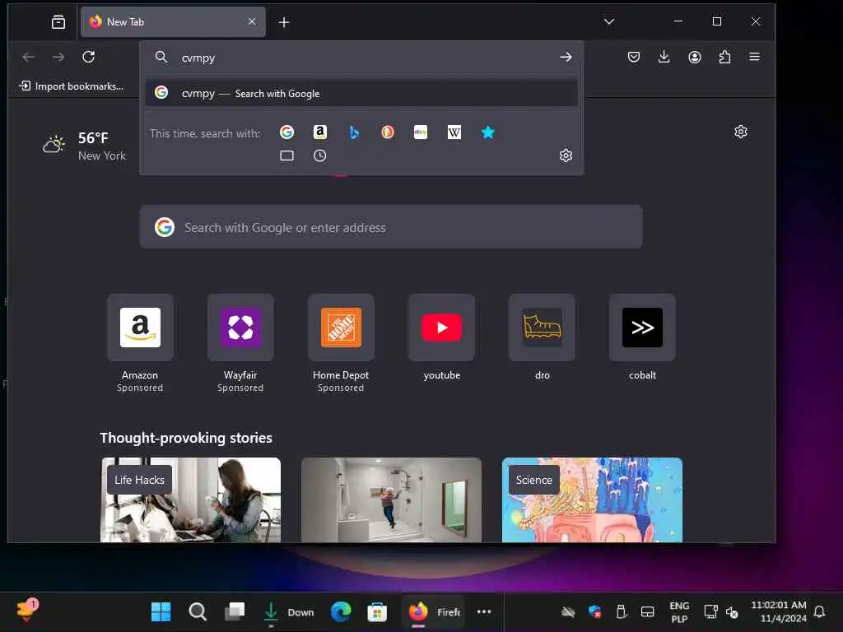Search in Bookmarks star icon
The image size is (843, 632).
[487, 132]
